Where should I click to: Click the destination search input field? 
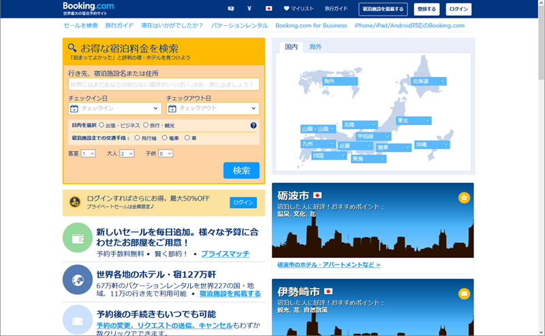coord(163,84)
